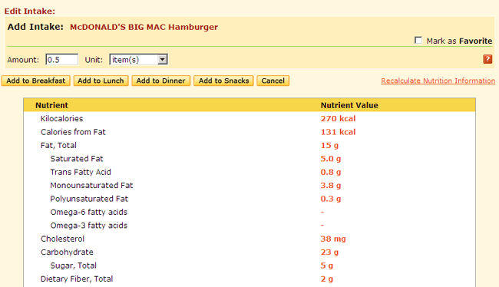Add the item to Breakfast

pyautogui.click(x=35, y=81)
